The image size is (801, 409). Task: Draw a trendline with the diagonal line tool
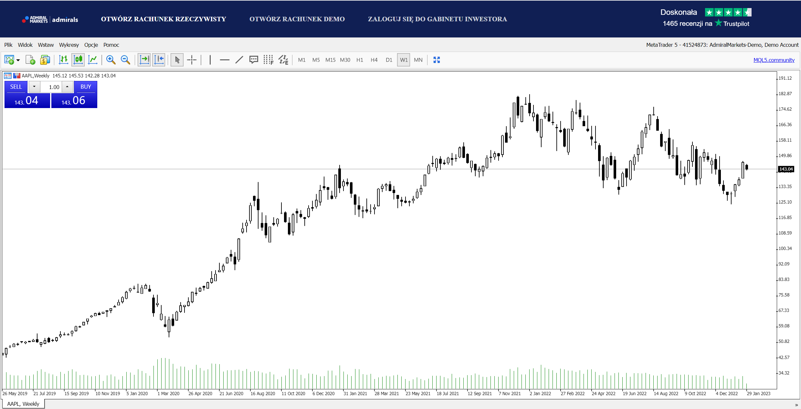pyautogui.click(x=239, y=60)
